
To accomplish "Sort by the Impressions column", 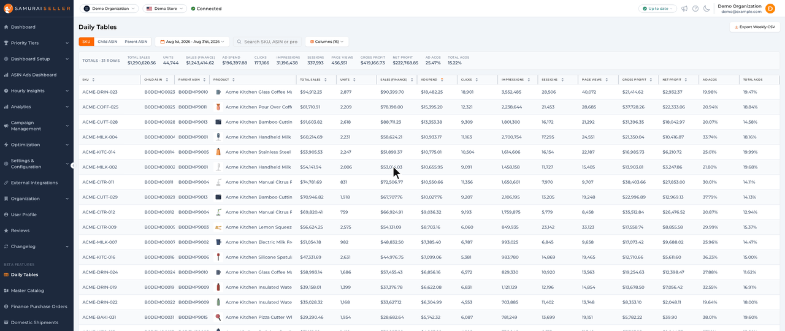I will [529, 80].
